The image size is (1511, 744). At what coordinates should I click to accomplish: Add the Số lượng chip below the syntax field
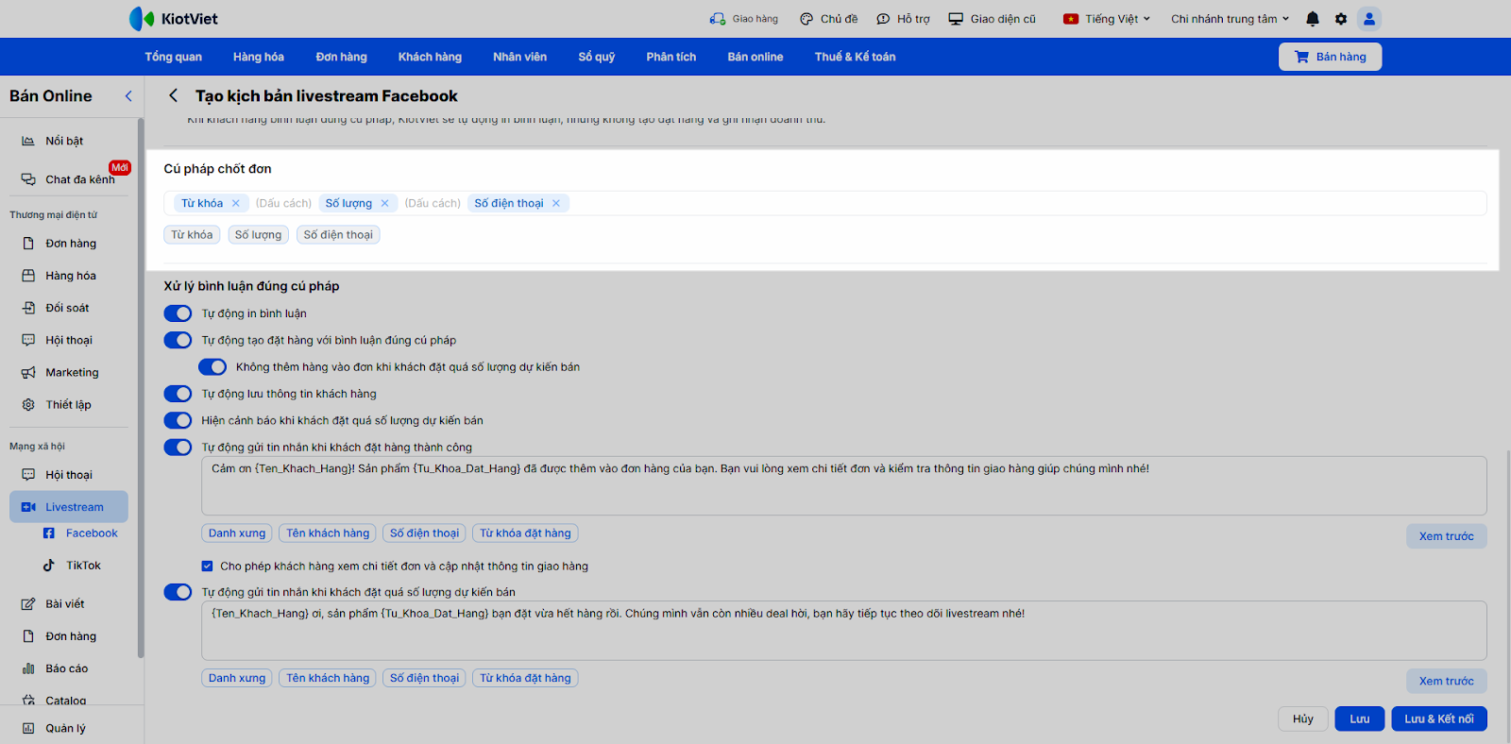(x=258, y=235)
